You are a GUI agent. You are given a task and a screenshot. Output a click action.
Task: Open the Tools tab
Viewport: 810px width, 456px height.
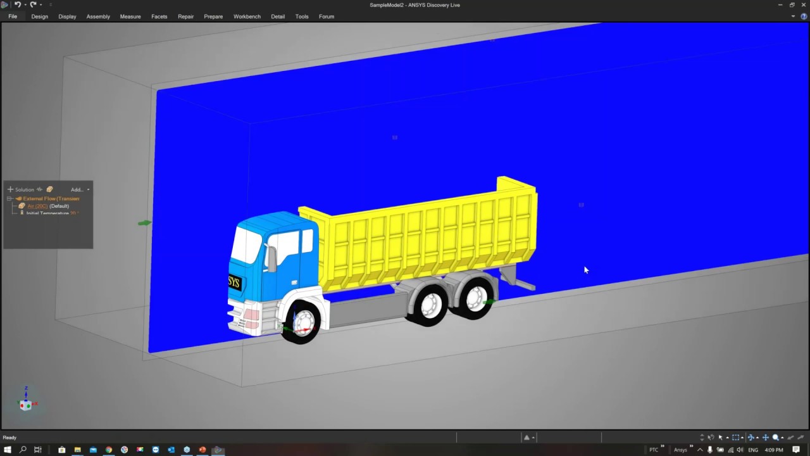302,16
